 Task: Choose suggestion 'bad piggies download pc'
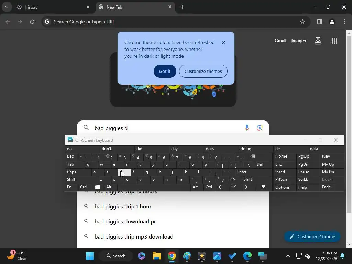pyautogui.click(x=173, y=221)
